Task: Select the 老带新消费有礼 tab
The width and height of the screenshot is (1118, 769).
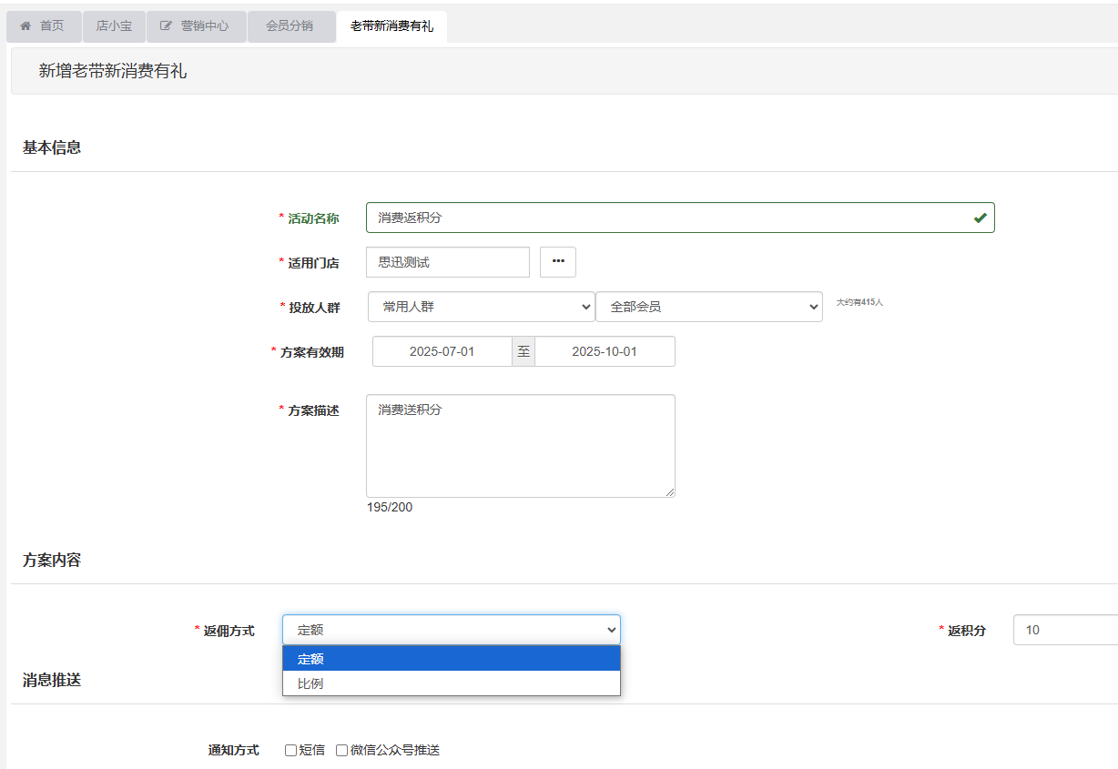Action: tap(391, 26)
